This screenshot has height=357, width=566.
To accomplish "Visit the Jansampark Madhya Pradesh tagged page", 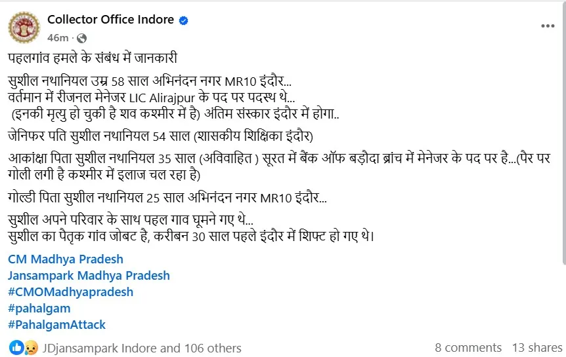I will [89, 276].
